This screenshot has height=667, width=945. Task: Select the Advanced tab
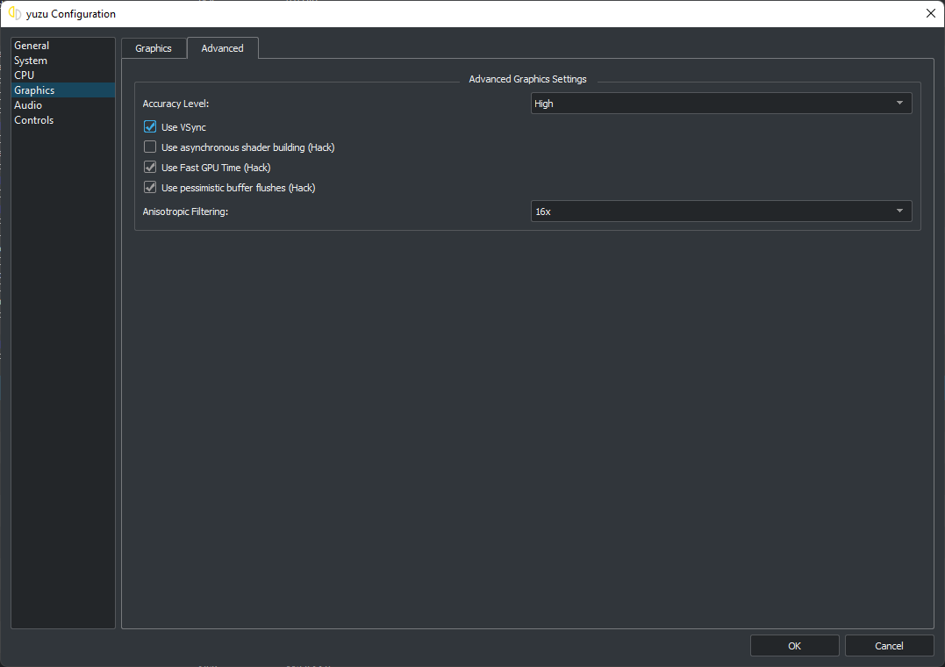[x=222, y=48]
